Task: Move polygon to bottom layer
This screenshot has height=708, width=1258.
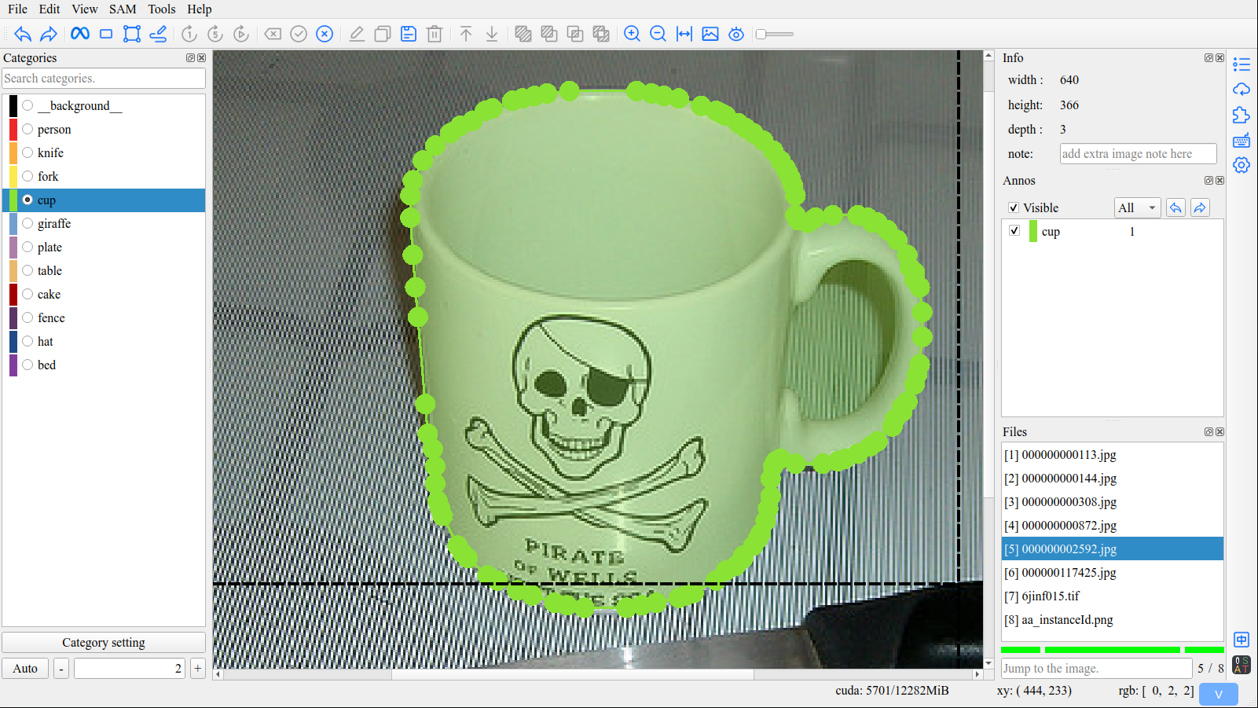Action: click(492, 34)
